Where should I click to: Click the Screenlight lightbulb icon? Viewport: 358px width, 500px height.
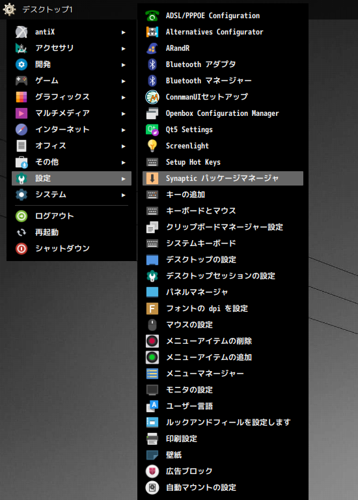point(152,146)
